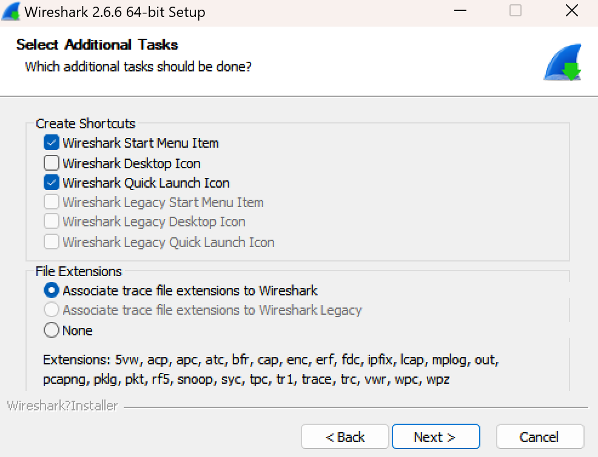Screen dimensions: 598x457
Task: Click the Wireshark Legacy Quick Launch Icon checkbox
Action: pos(52,242)
